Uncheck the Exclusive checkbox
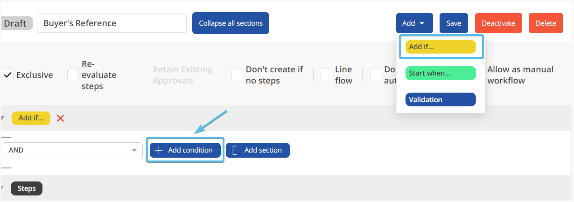The height and width of the screenshot is (202, 574). tap(7, 75)
